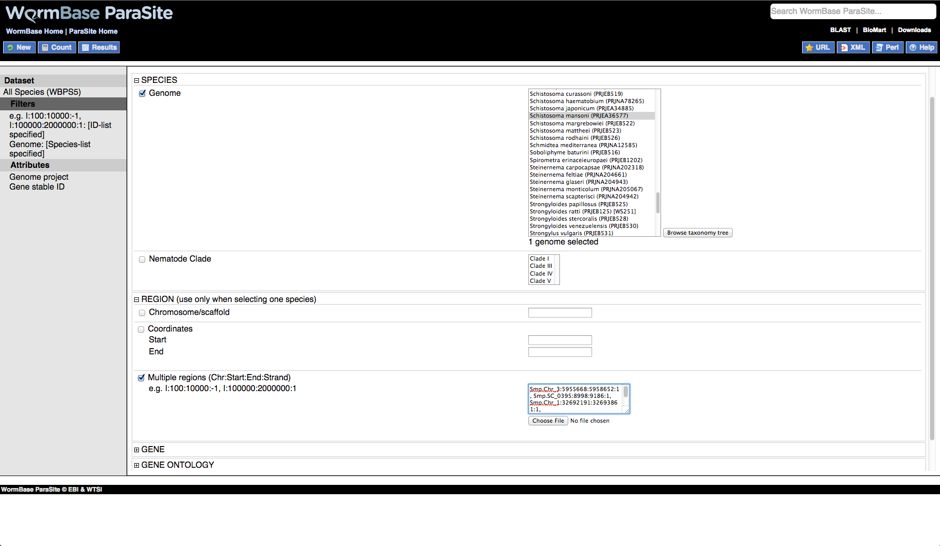Screen dimensions: 940x546
Task: Click the Count icon button
Action: 57,48
